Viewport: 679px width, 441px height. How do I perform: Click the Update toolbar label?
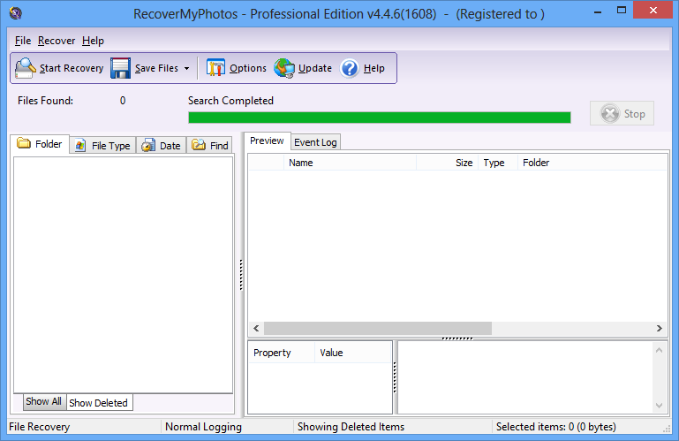pos(315,69)
